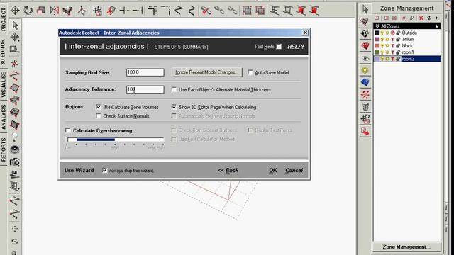Screen dimensions: 454x255
Task: Click the Sampling Grid Size input field
Action: point(145,72)
